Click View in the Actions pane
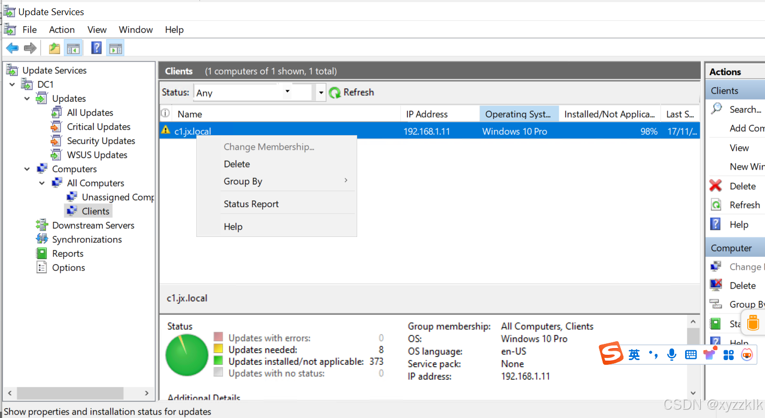 739,148
